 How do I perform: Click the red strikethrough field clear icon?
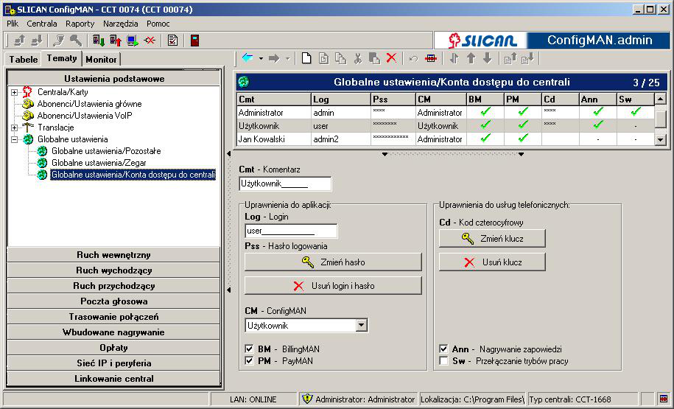click(431, 58)
